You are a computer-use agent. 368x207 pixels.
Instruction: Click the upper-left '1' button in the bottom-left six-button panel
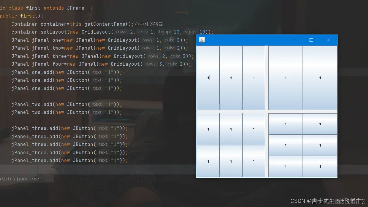click(x=208, y=129)
